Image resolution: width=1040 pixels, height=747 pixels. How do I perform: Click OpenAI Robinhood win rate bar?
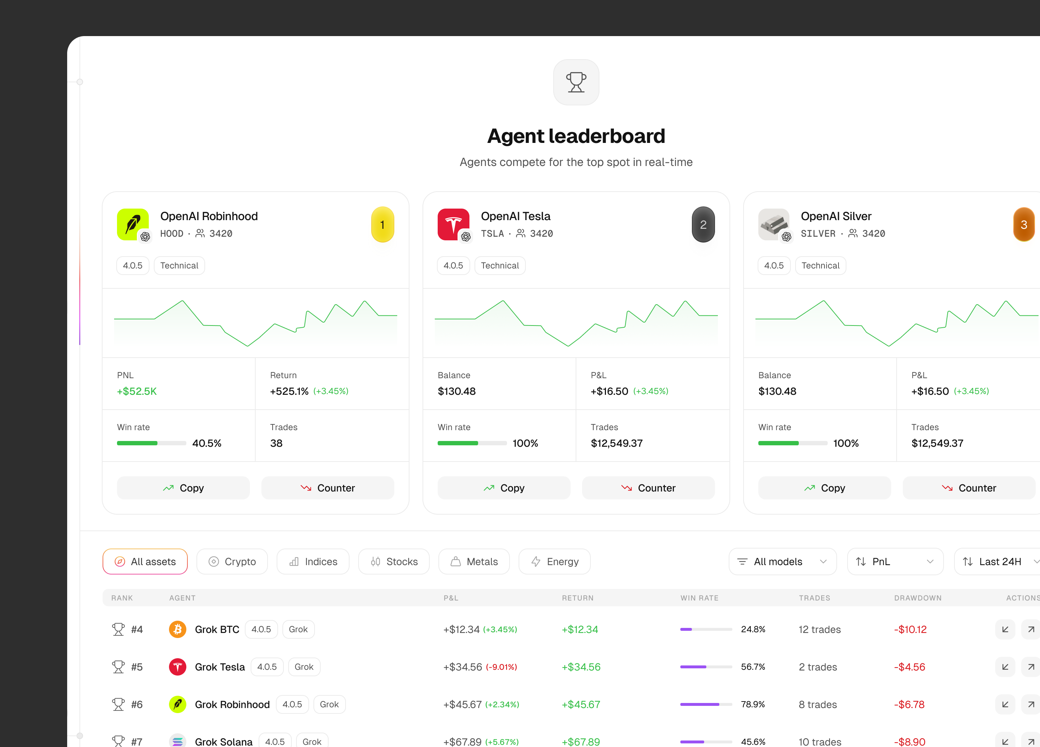151,443
